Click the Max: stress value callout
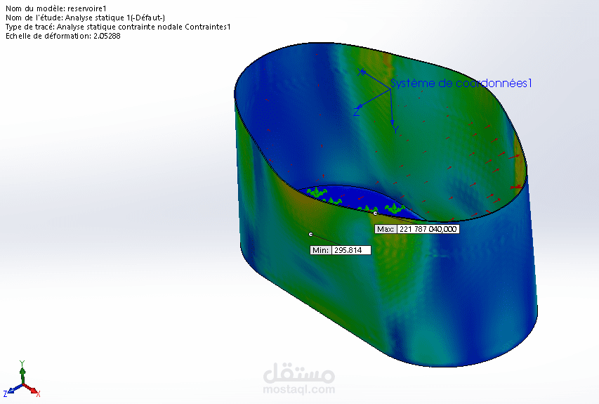This screenshot has width=599, height=404. tap(417, 229)
